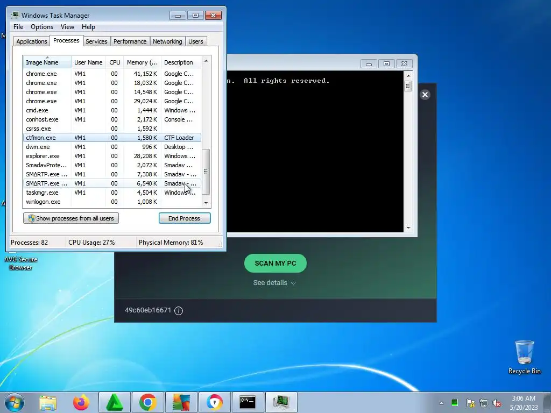This screenshot has height=413, width=551.
Task: Click the End Process button
Action: click(185, 218)
